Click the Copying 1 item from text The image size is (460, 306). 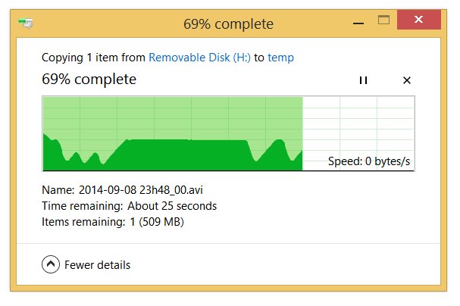[x=93, y=58]
